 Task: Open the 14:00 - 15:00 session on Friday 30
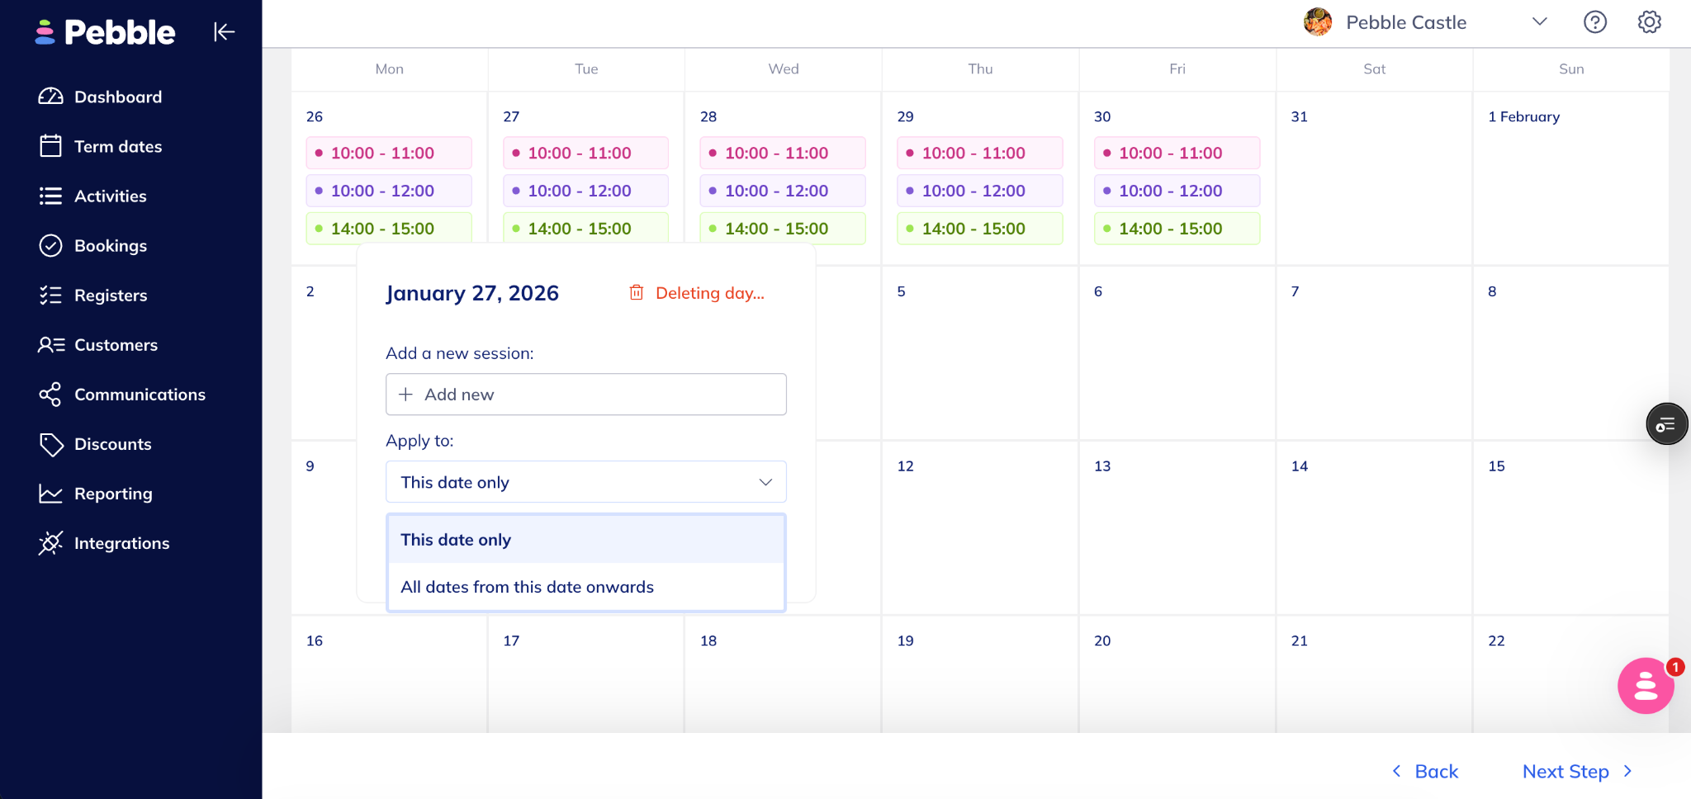tap(1176, 229)
